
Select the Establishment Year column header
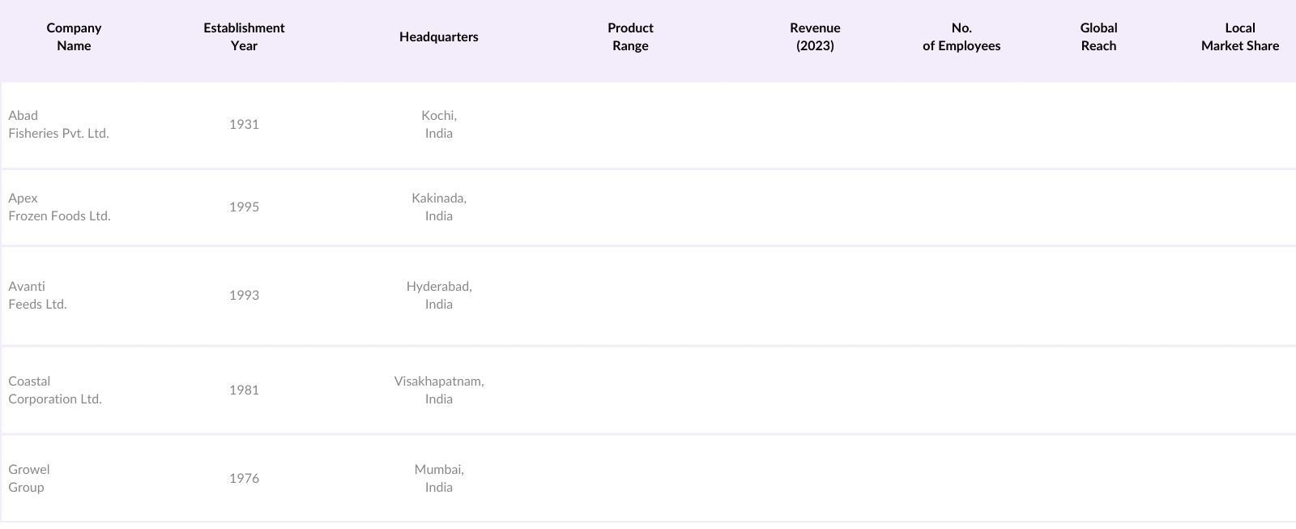[244, 36]
